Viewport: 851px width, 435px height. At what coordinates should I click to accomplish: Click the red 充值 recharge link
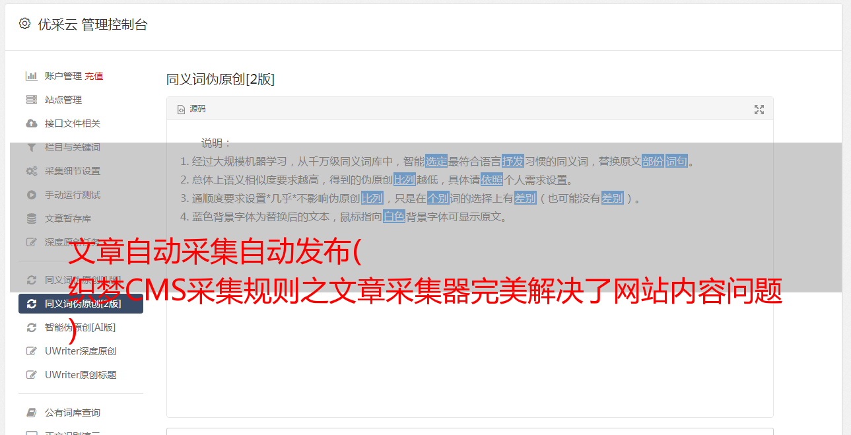point(94,76)
